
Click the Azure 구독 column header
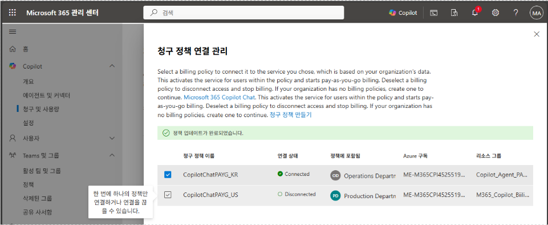tap(415, 156)
